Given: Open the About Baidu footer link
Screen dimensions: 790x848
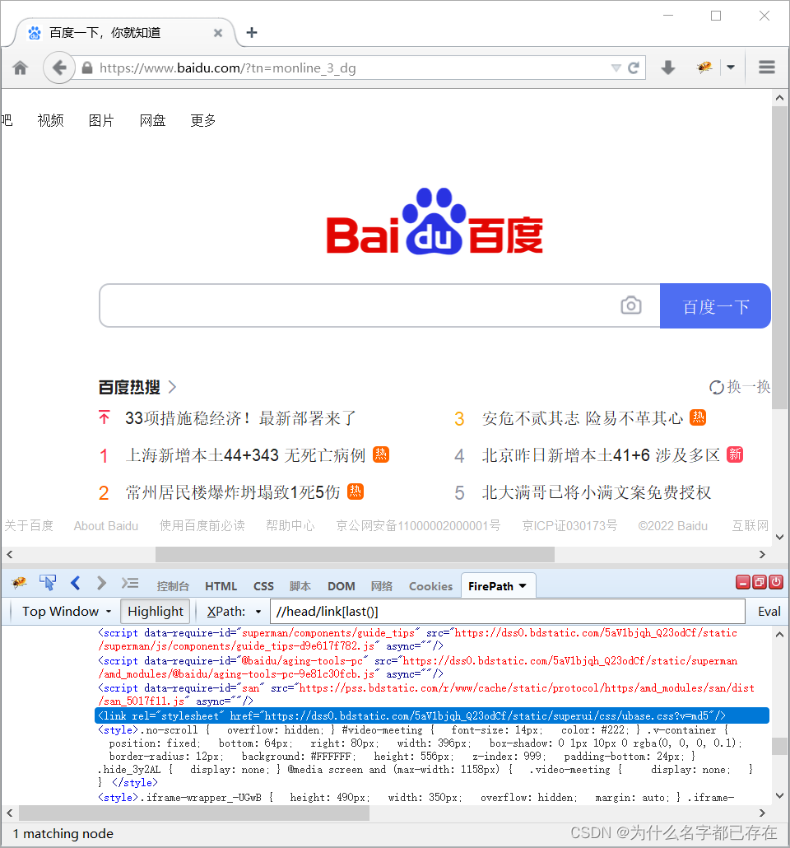Looking at the screenshot, I should 106,525.
